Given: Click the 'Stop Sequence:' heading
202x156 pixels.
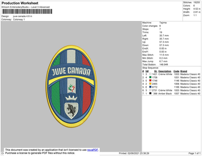Looking at the screenshot, I should pos(150,68).
